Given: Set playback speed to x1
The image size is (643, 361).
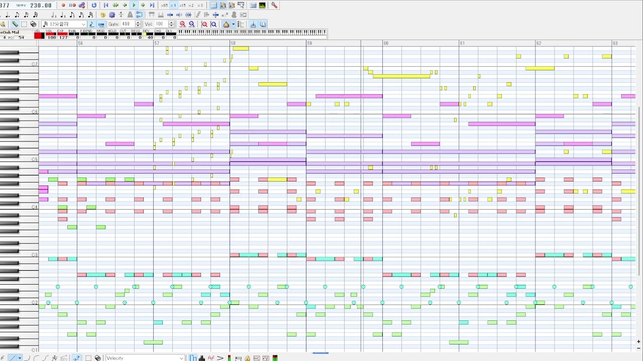Looking at the screenshot, I should coord(173,5).
